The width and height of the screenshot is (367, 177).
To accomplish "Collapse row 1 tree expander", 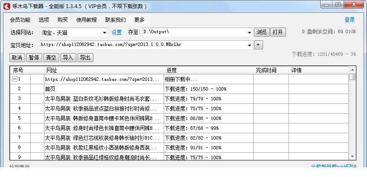I will click(14, 79).
